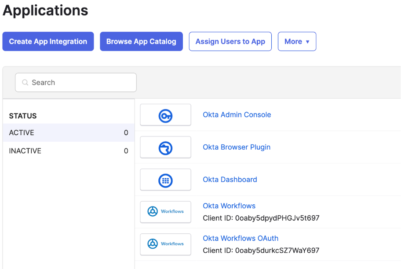This screenshot has height=269, width=401.
Task: Open the Okta Browser Plugin link
Action: (x=237, y=147)
